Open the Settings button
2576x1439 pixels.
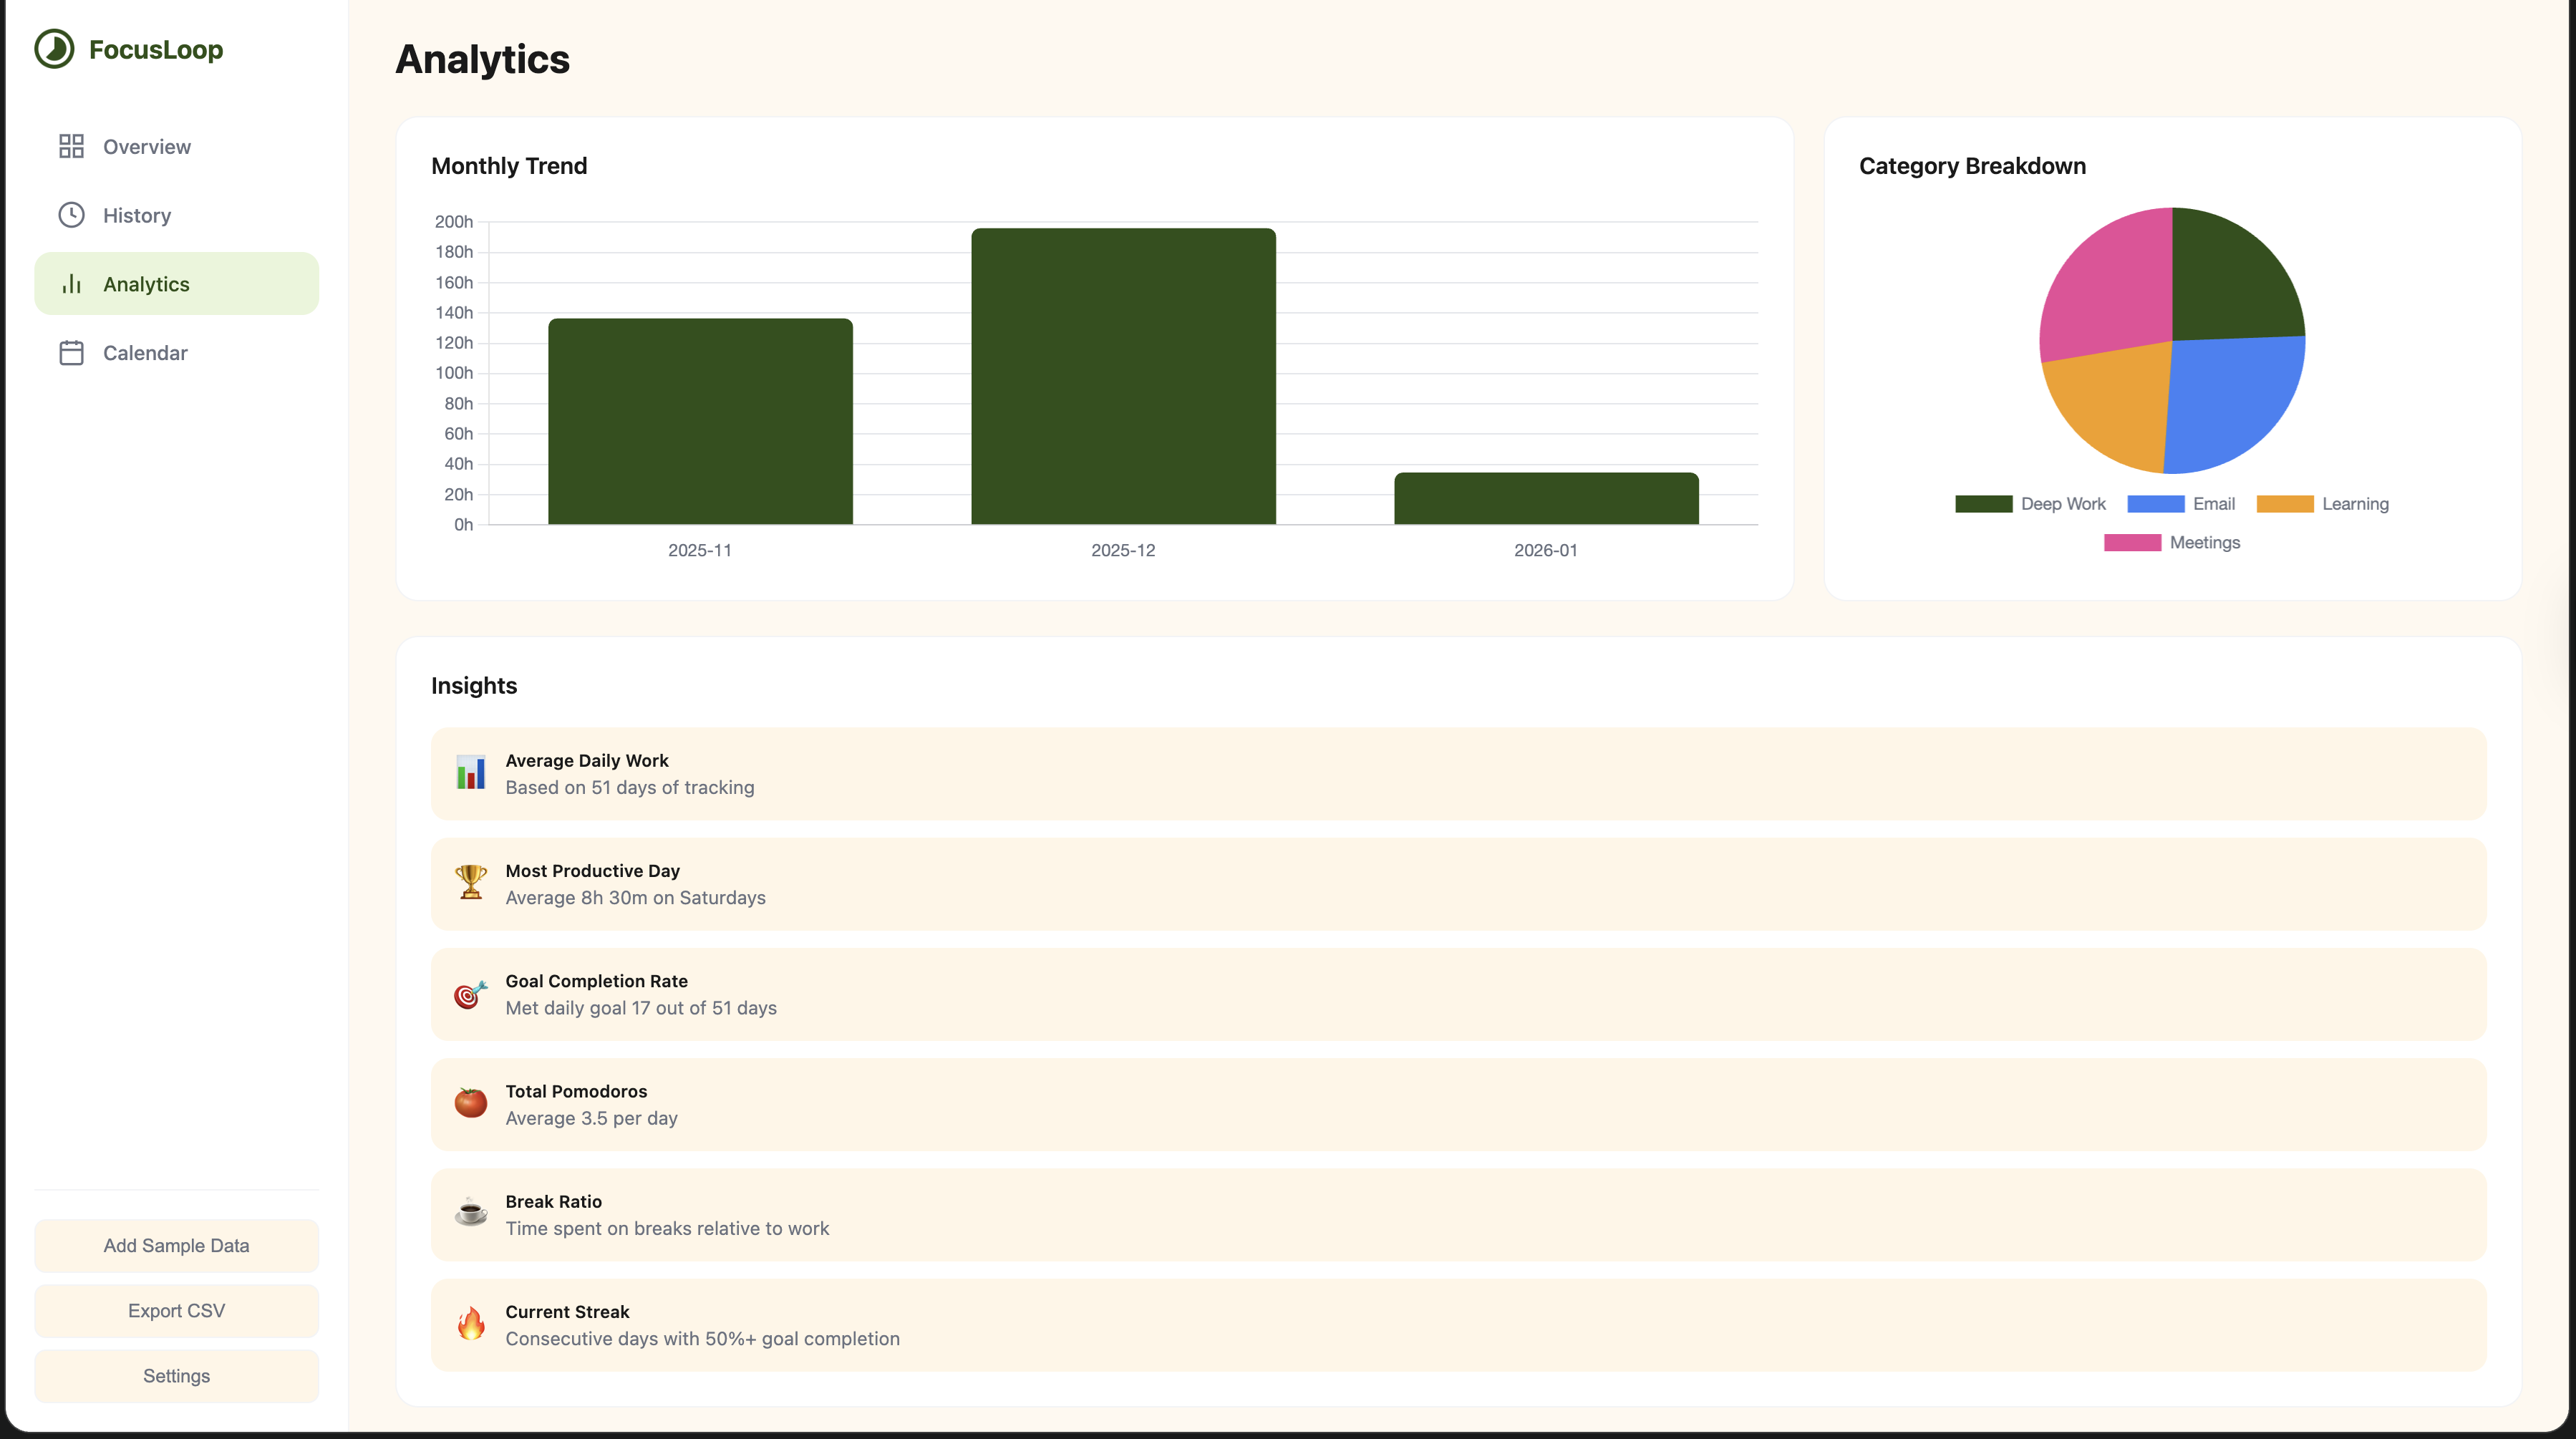(x=176, y=1376)
